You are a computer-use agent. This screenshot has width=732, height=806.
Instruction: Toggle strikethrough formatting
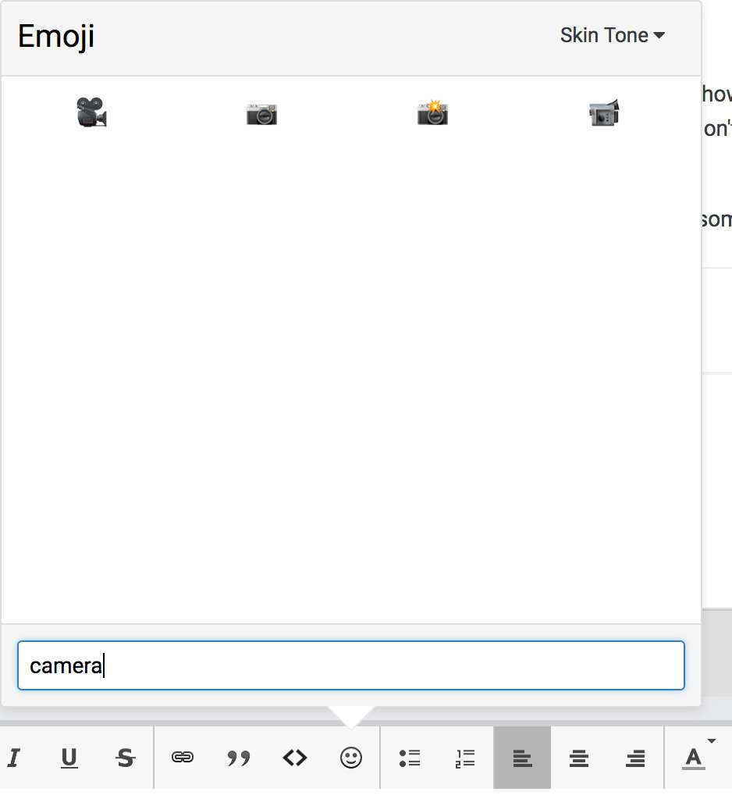(x=125, y=758)
